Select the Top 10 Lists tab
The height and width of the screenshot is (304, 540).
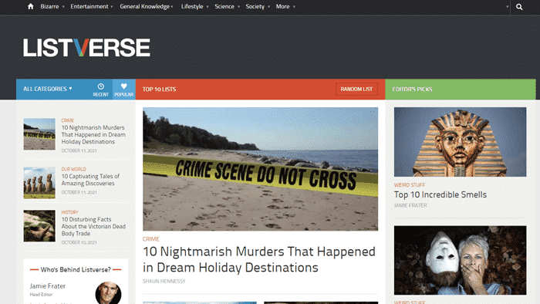pos(159,90)
